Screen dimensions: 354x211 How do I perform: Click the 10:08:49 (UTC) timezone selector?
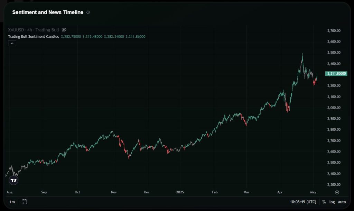(x=304, y=202)
